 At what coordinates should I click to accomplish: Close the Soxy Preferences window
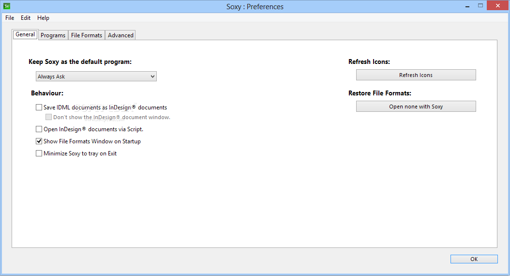click(x=497, y=5)
